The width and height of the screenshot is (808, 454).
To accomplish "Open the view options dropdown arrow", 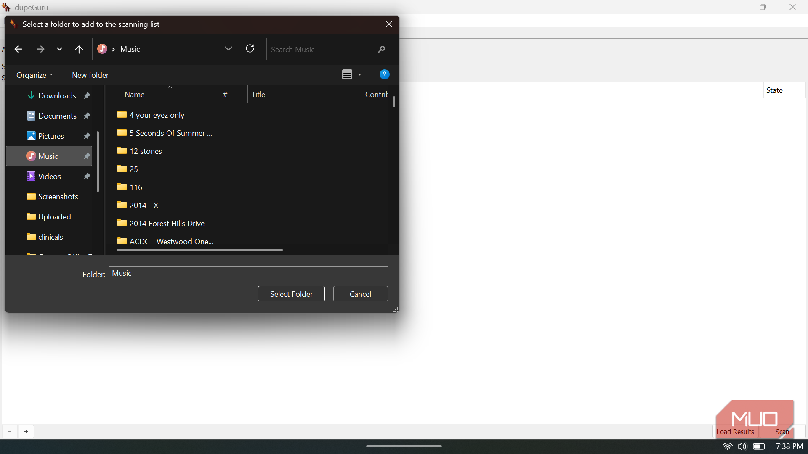I will click(x=359, y=74).
